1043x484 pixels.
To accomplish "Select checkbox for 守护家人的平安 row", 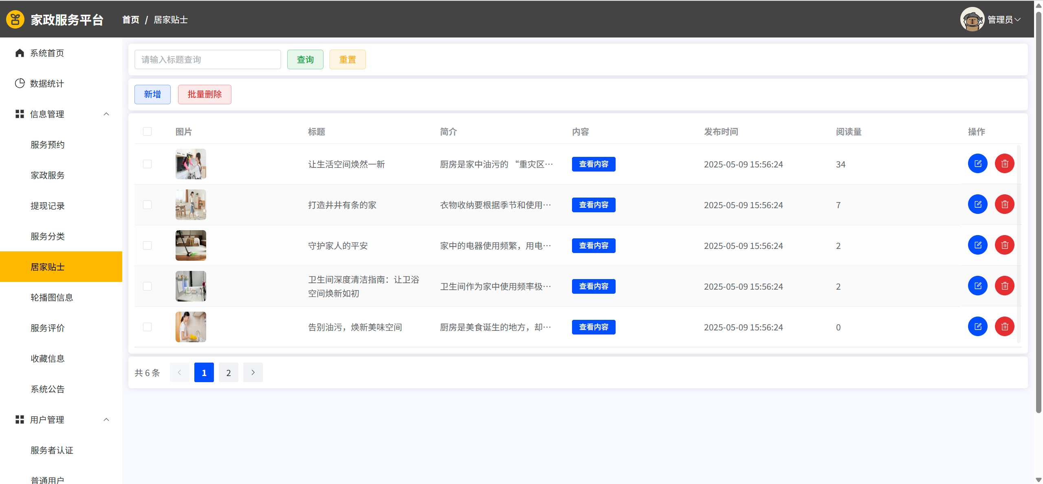I will pyautogui.click(x=147, y=246).
